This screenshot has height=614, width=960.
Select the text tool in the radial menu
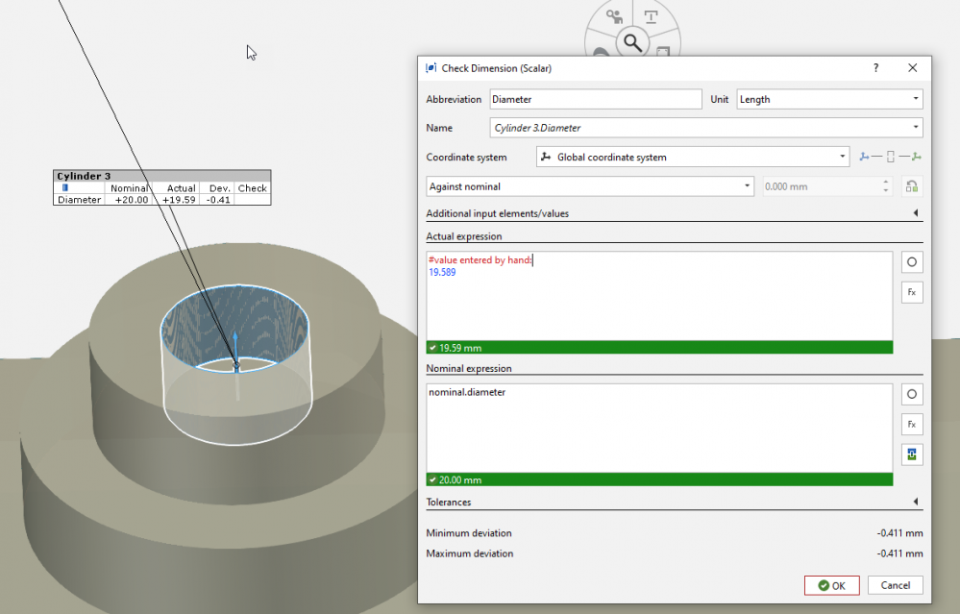click(x=652, y=17)
